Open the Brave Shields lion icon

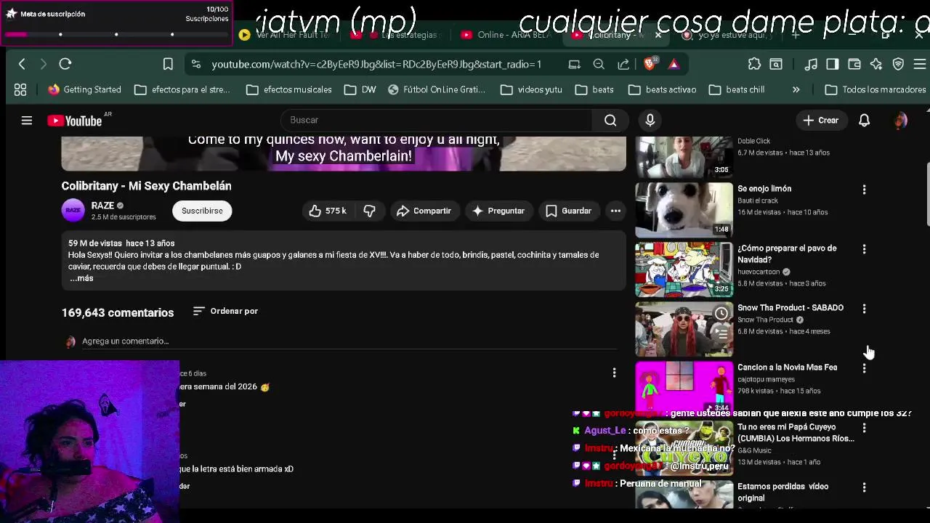[650, 64]
